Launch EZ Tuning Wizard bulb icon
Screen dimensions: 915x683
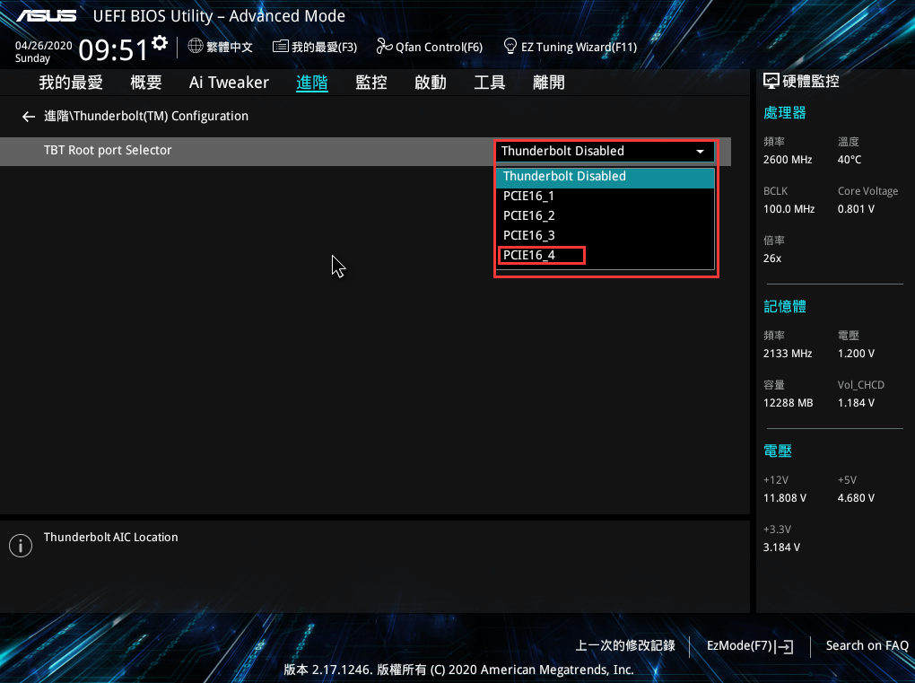pos(510,46)
